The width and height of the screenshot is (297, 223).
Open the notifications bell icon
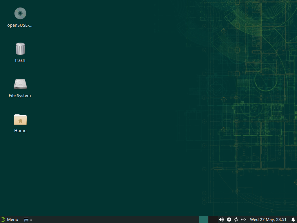click(293, 220)
